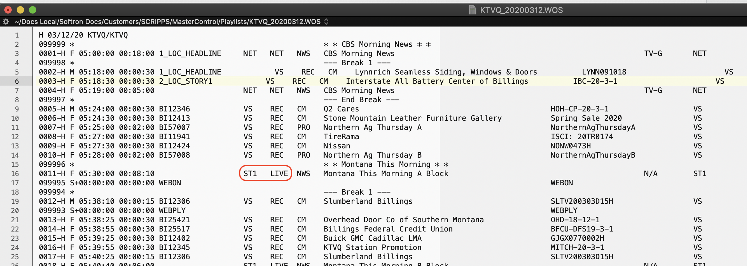This screenshot has height=266, width=747.
Task: Click 'GJGX0770002H' code
Action: pyautogui.click(x=578, y=238)
